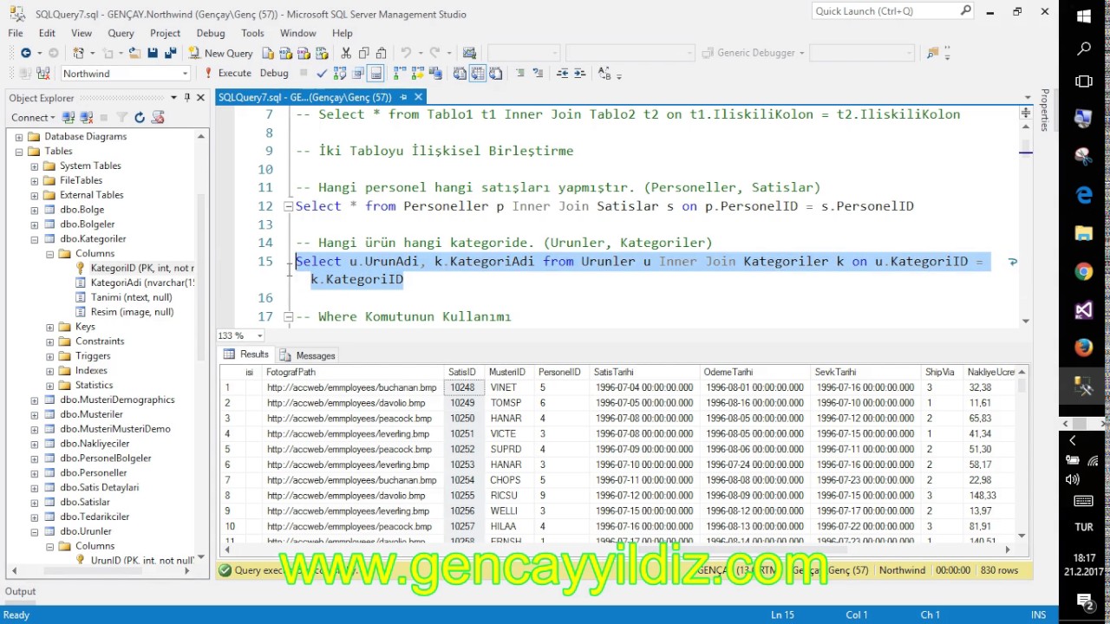
Task: Open the Tools menu
Action: pyautogui.click(x=252, y=33)
